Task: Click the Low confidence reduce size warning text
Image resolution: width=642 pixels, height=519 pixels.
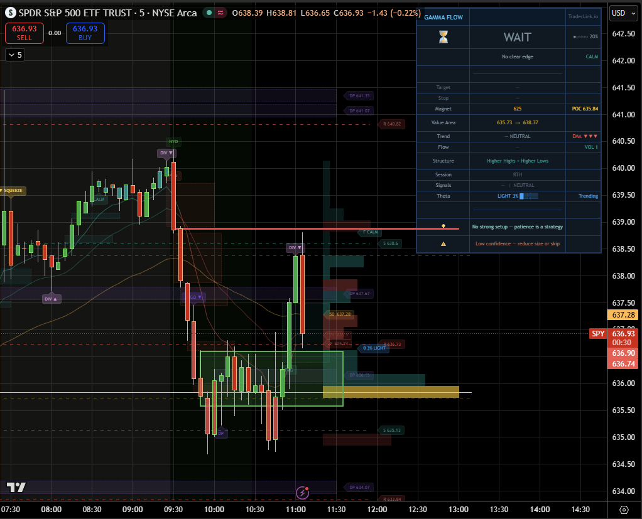Action: tap(518, 243)
